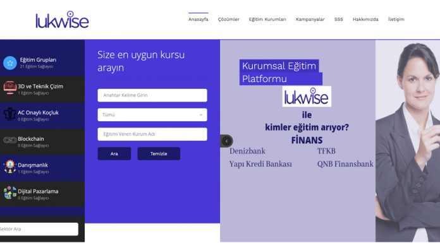Click the Kurumsal Eğitim Platformu heading
The width and height of the screenshot is (440, 243).
(281, 73)
